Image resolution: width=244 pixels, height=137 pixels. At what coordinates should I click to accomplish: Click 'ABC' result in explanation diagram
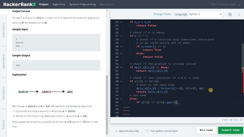pyautogui.click(x=70, y=92)
